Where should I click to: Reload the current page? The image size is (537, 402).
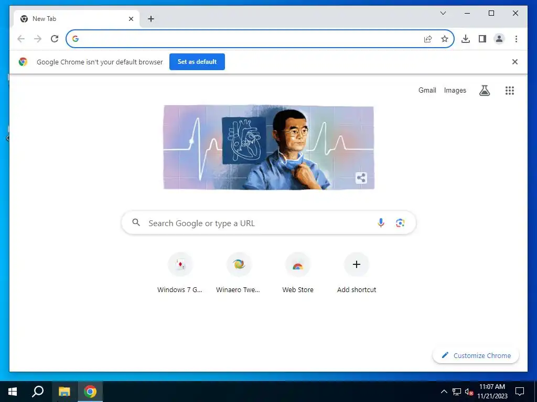(55, 39)
